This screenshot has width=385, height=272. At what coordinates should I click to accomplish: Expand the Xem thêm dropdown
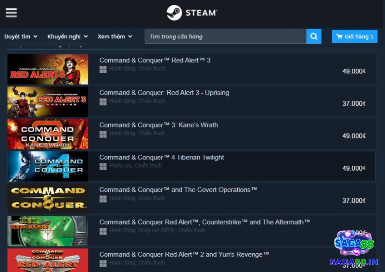coord(115,37)
